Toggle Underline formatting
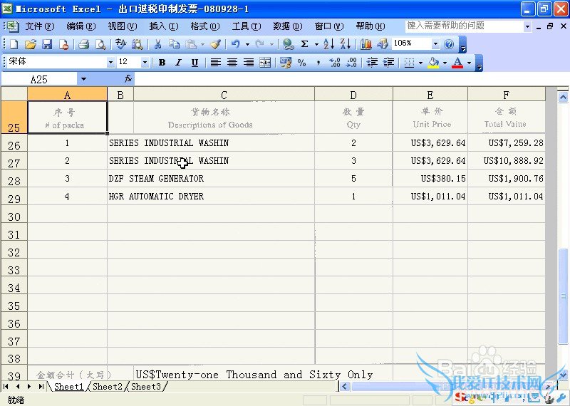The image size is (570, 406). [195, 63]
